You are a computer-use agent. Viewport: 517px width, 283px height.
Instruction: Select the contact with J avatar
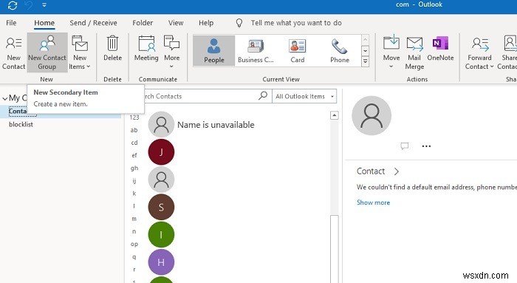point(161,152)
